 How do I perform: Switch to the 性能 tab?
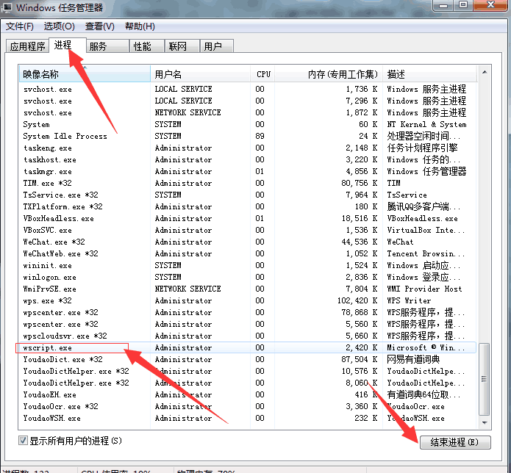(x=142, y=46)
